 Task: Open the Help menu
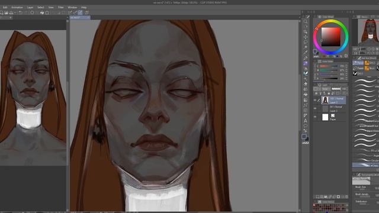(x=84, y=8)
